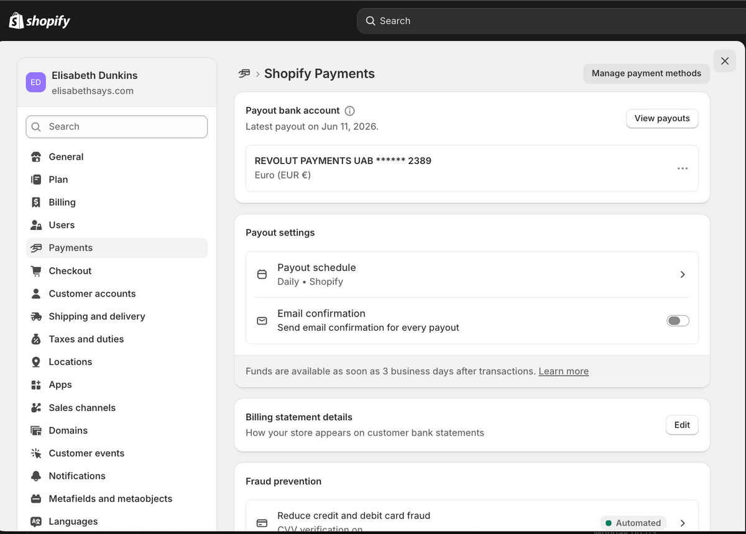Click the General storefront icon in sidebar
Viewport: 746px width, 534px height.
36,157
